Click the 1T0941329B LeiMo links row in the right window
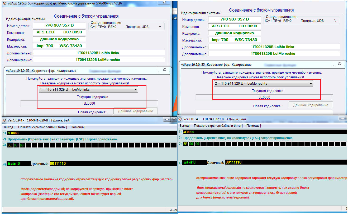 (274, 47)
